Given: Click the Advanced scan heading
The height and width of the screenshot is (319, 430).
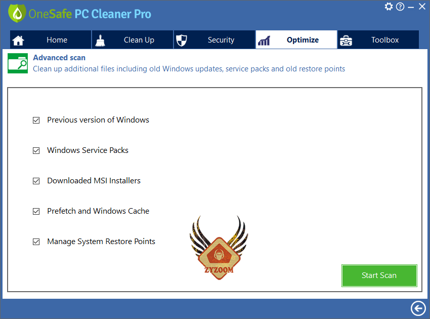Looking at the screenshot, I should tap(59, 58).
